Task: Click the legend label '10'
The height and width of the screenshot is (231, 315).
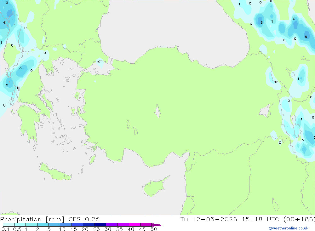Action: 62,229
